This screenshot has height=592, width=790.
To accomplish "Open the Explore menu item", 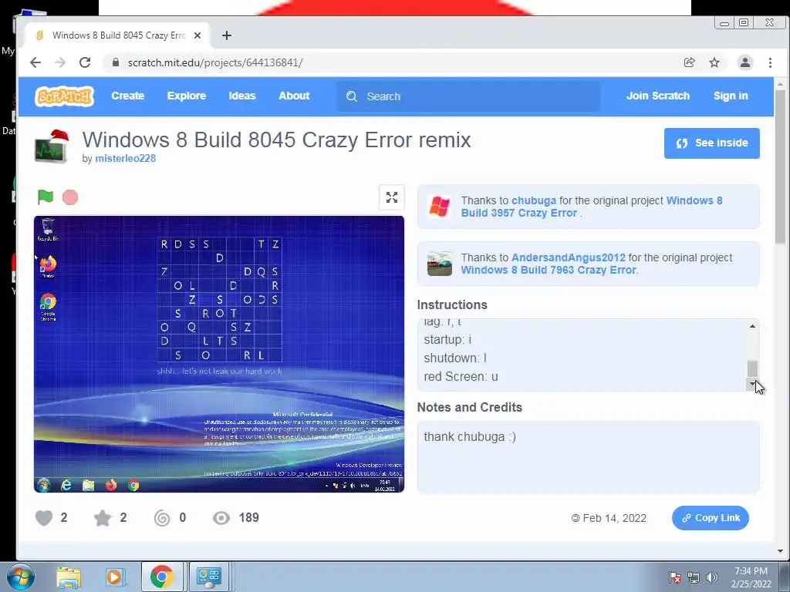I will [x=187, y=96].
